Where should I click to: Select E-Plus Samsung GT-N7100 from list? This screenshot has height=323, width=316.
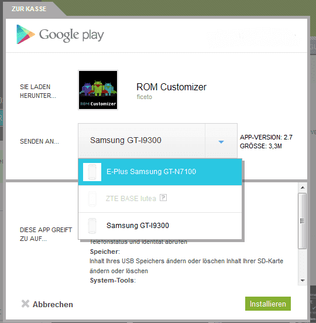[160, 172]
